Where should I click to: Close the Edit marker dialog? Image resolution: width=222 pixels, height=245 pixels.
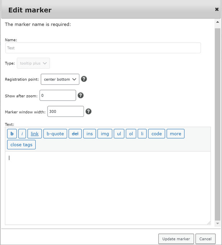click(x=217, y=9)
